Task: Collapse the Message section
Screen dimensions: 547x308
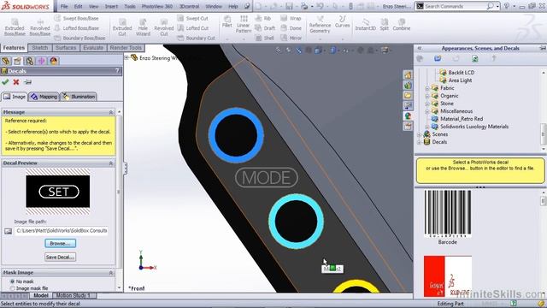Action: pyautogui.click(x=111, y=112)
